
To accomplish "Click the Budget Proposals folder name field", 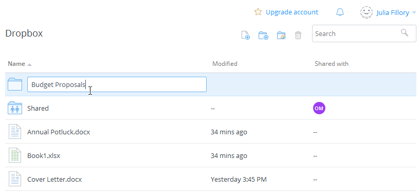I will [117, 84].
